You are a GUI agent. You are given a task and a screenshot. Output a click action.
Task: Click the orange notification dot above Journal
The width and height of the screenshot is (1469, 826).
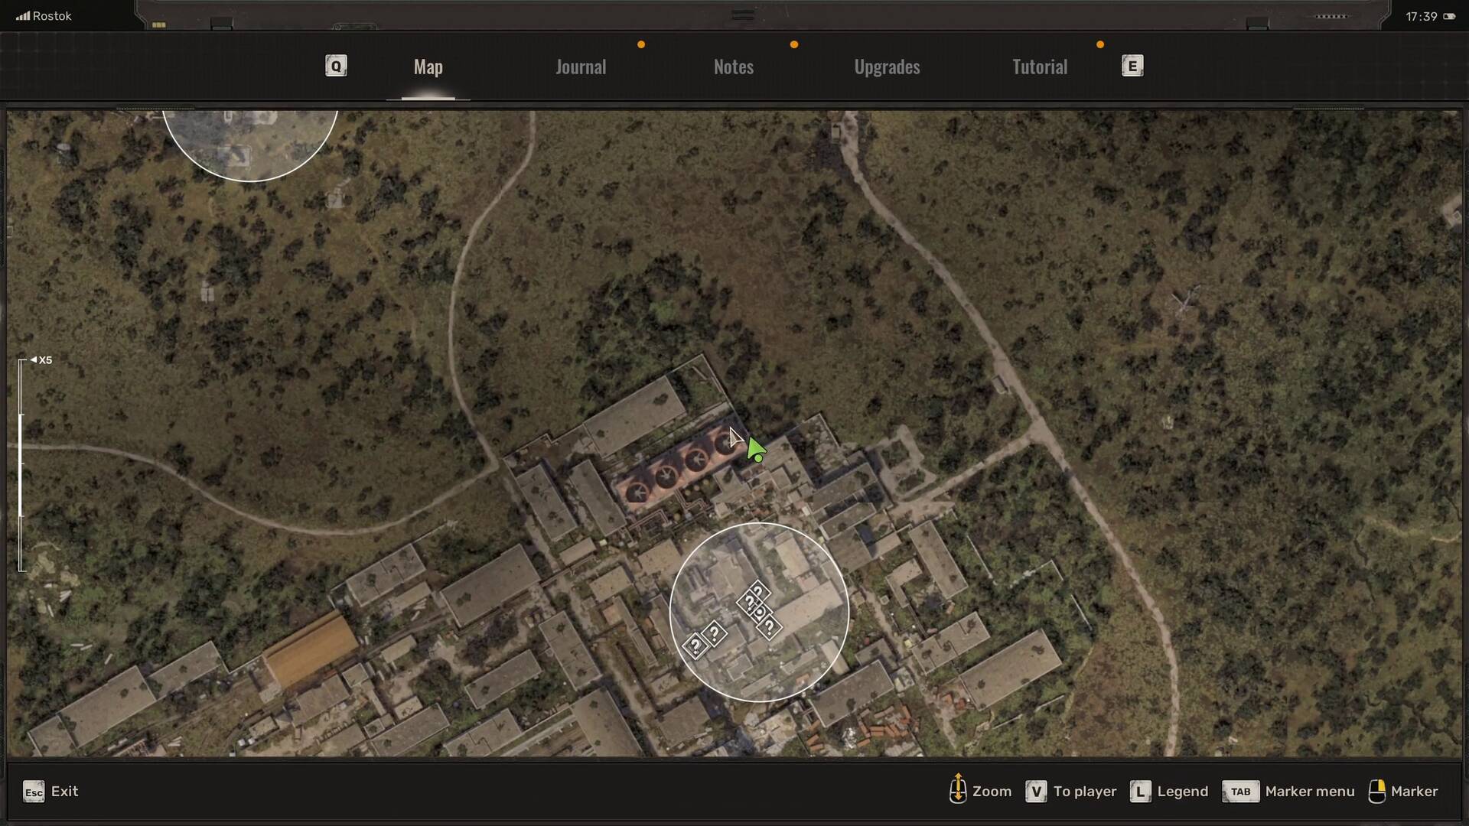tap(641, 44)
